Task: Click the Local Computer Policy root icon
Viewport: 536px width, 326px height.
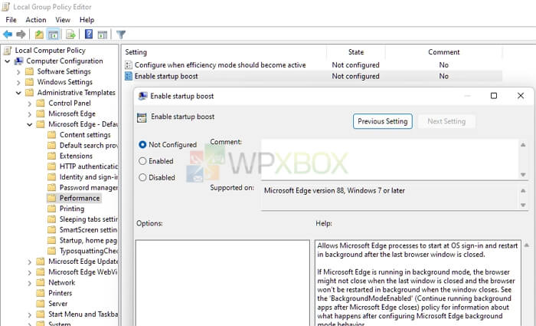Action: click(8, 51)
